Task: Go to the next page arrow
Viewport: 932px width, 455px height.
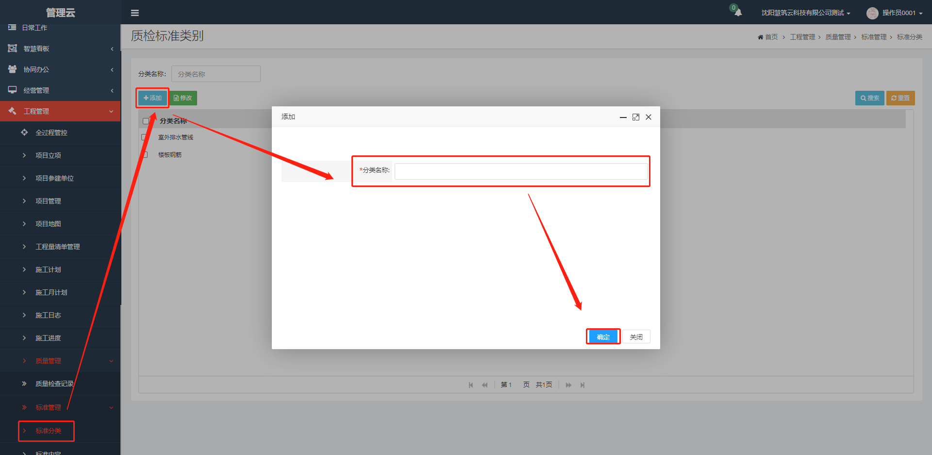Action: [x=568, y=385]
